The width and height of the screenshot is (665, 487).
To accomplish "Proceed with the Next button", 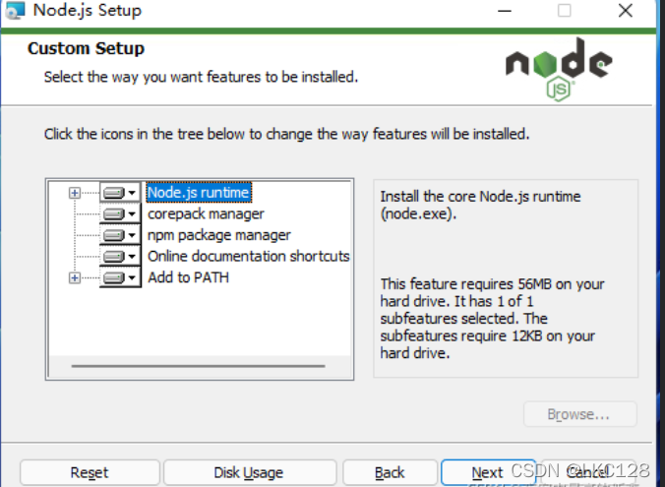I will tap(488, 472).
